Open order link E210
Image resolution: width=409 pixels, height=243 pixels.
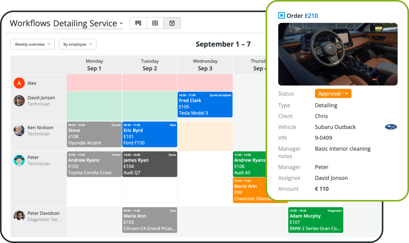click(x=311, y=15)
